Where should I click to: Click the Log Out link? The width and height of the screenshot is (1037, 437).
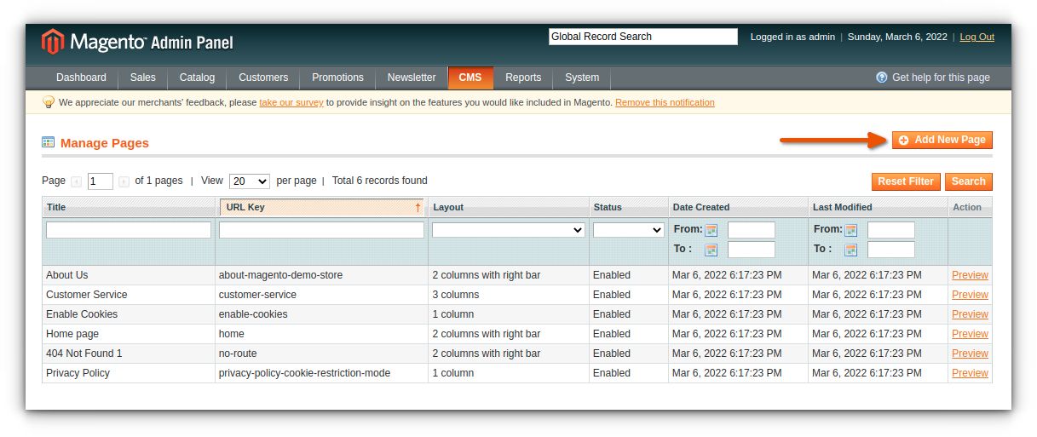[x=977, y=37]
